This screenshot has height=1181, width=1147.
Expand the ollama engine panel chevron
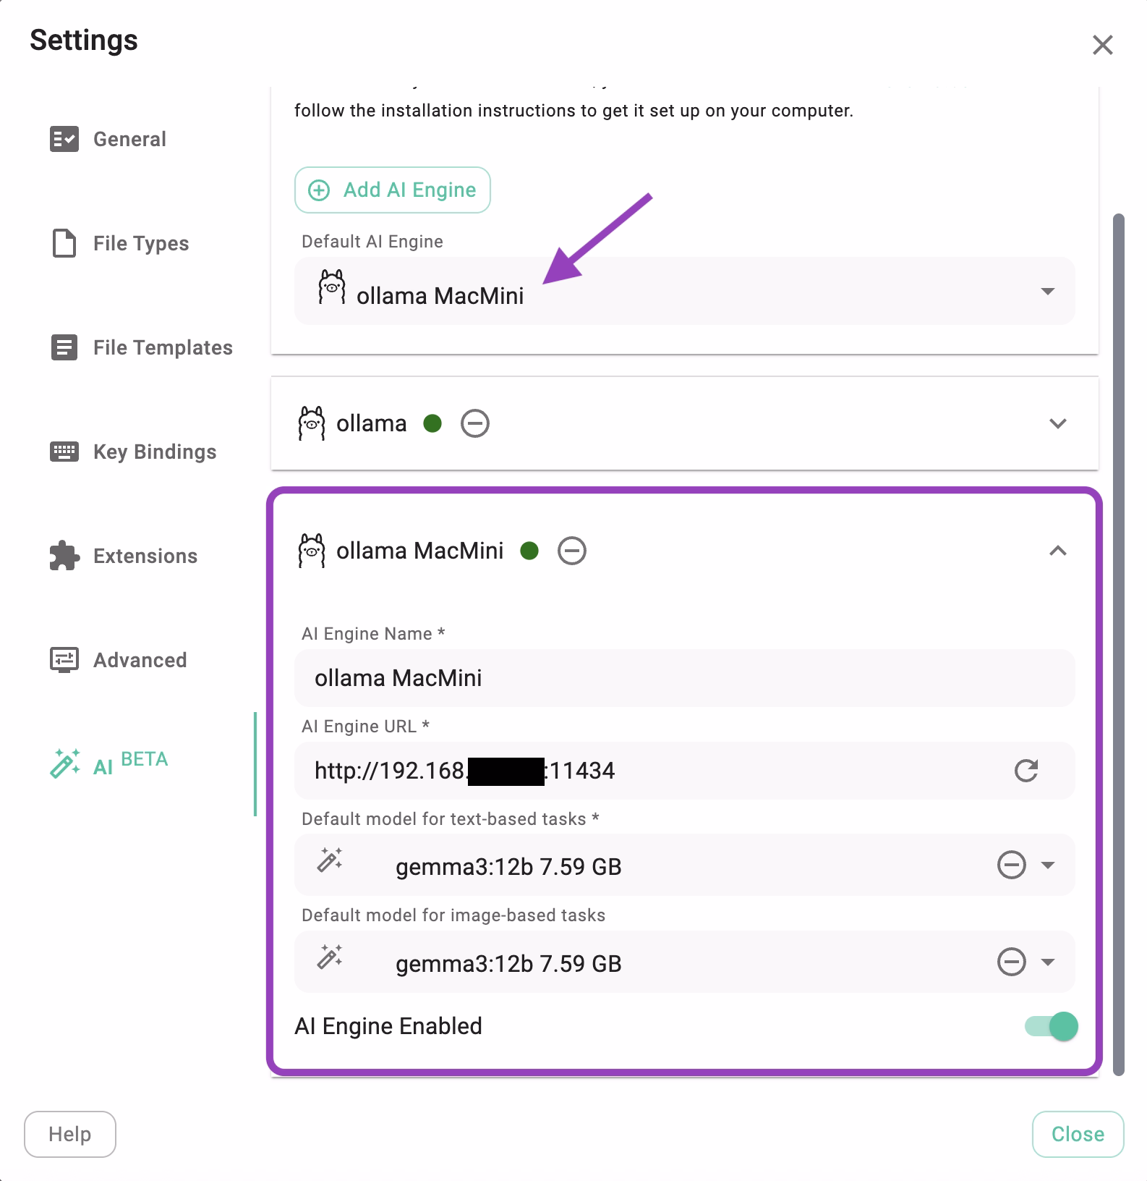1058,423
